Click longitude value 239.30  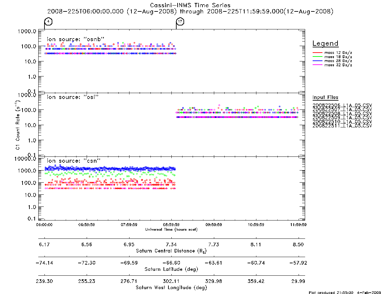pos(44,281)
